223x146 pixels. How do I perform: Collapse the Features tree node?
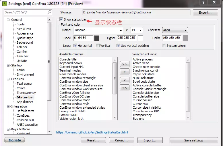8,79
